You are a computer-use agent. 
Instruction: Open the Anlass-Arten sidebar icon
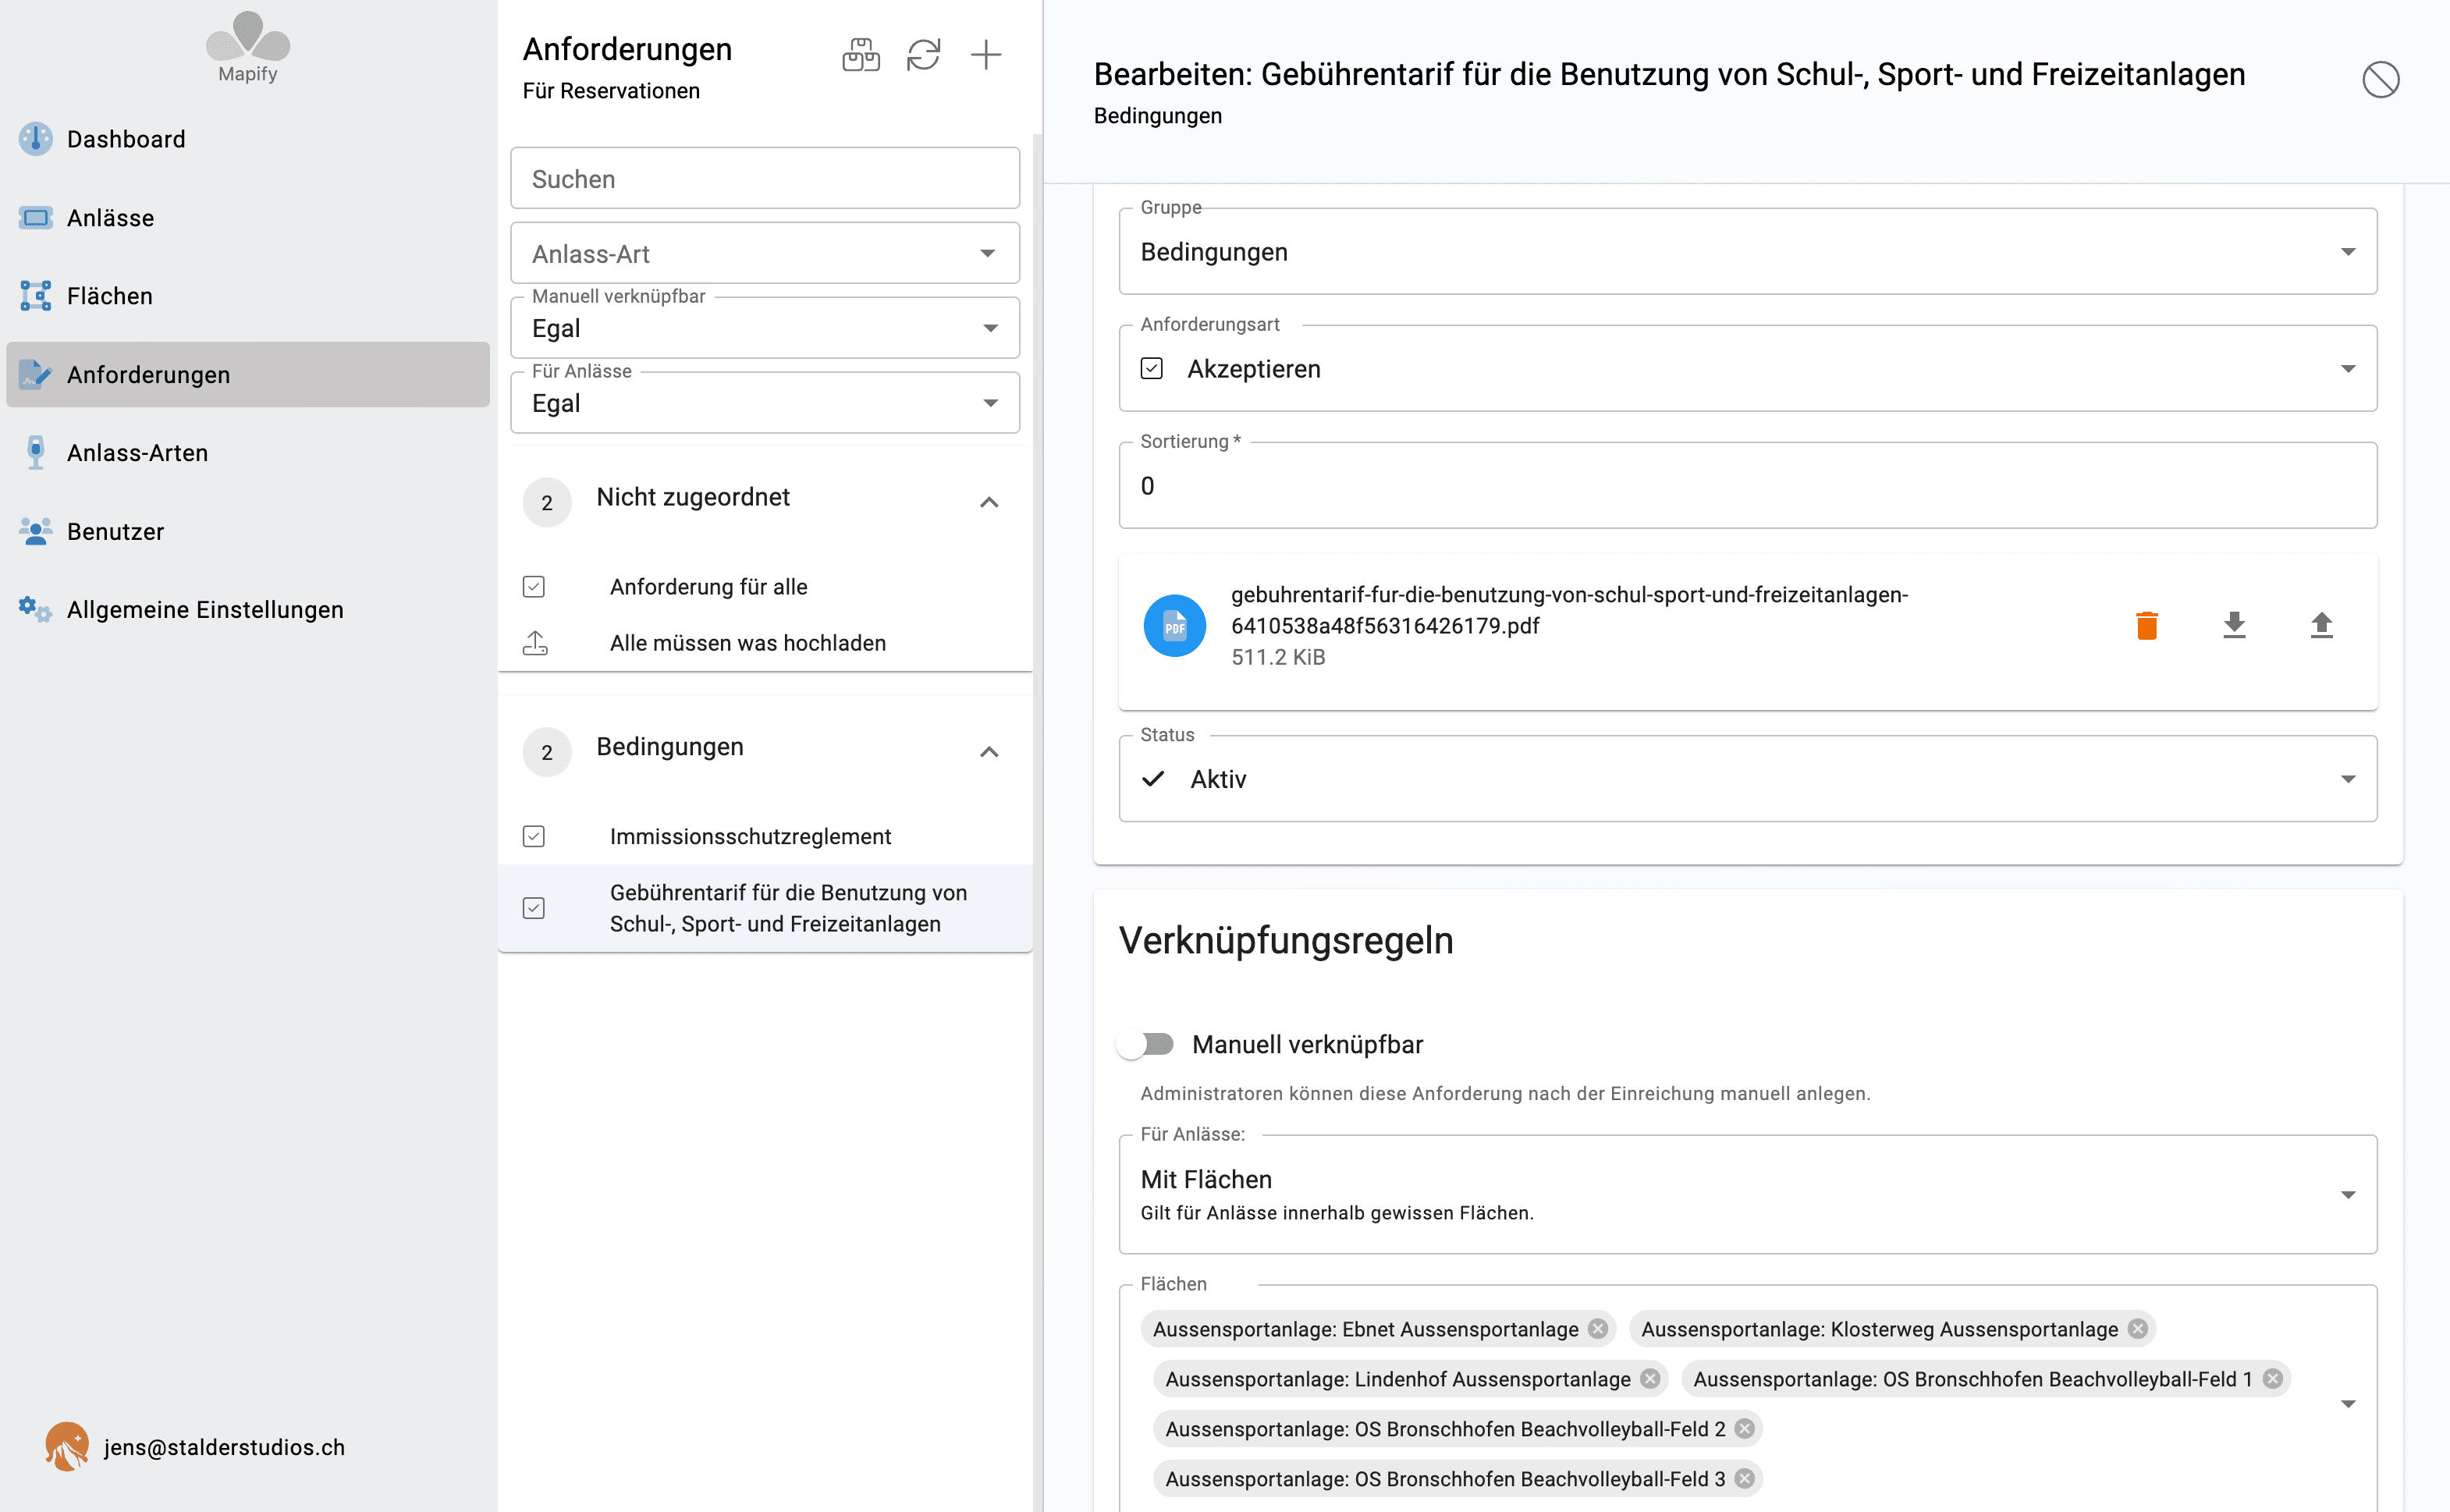coord(36,452)
